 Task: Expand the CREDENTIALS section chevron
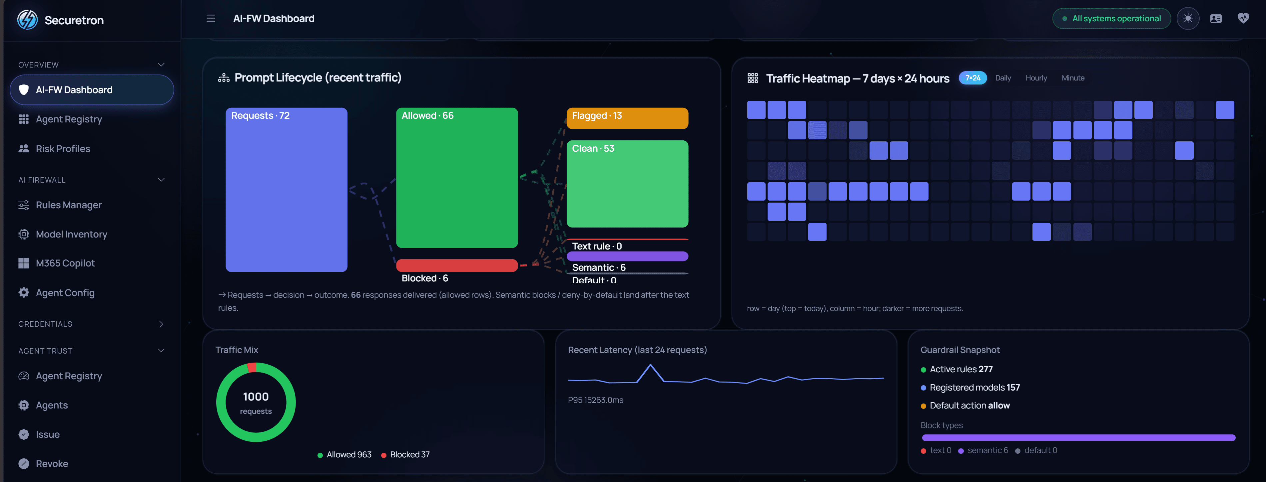pyautogui.click(x=161, y=324)
